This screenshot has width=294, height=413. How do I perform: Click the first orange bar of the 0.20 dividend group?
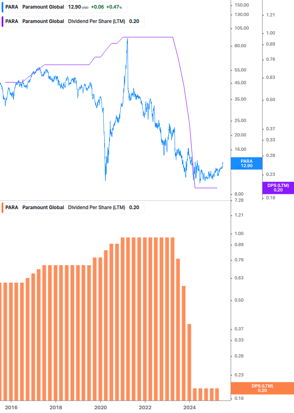coord(195,394)
